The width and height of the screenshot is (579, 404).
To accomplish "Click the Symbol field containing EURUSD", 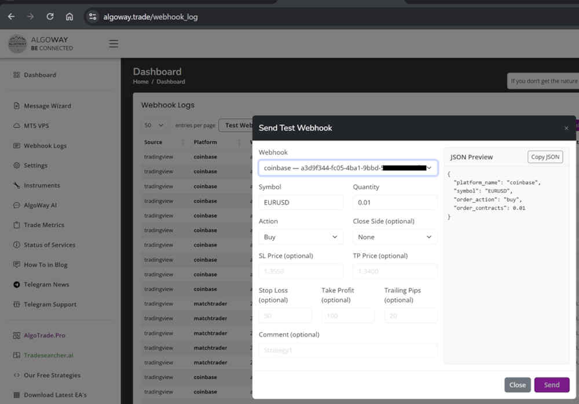I will [301, 203].
